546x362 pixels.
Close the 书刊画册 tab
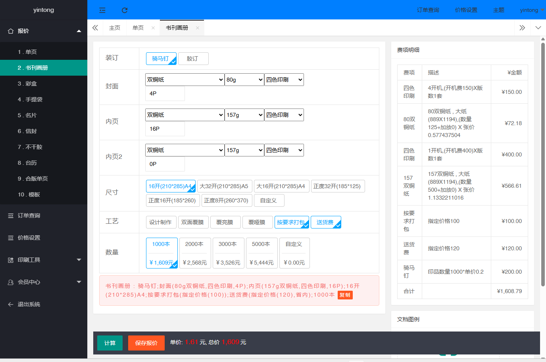(198, 28)
